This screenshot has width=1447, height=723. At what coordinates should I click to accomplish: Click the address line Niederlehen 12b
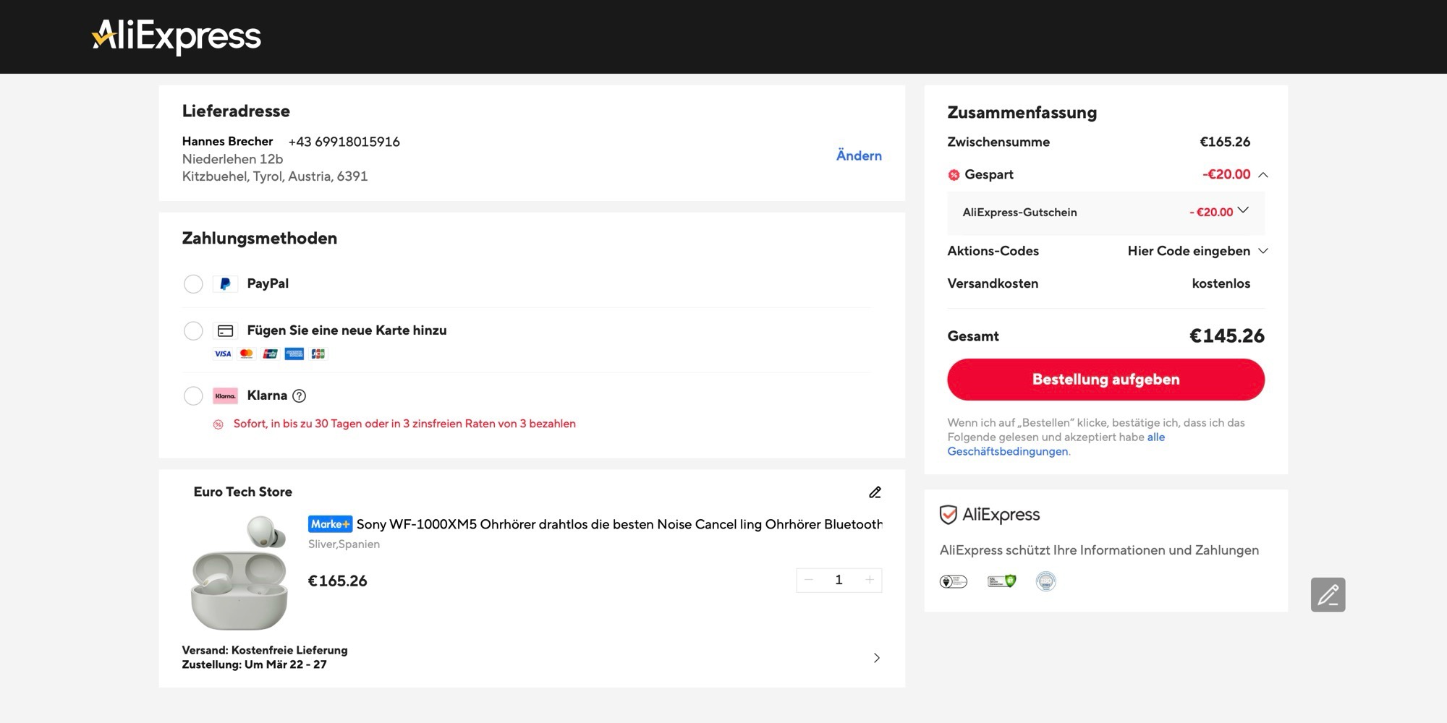tap(232, 159)
